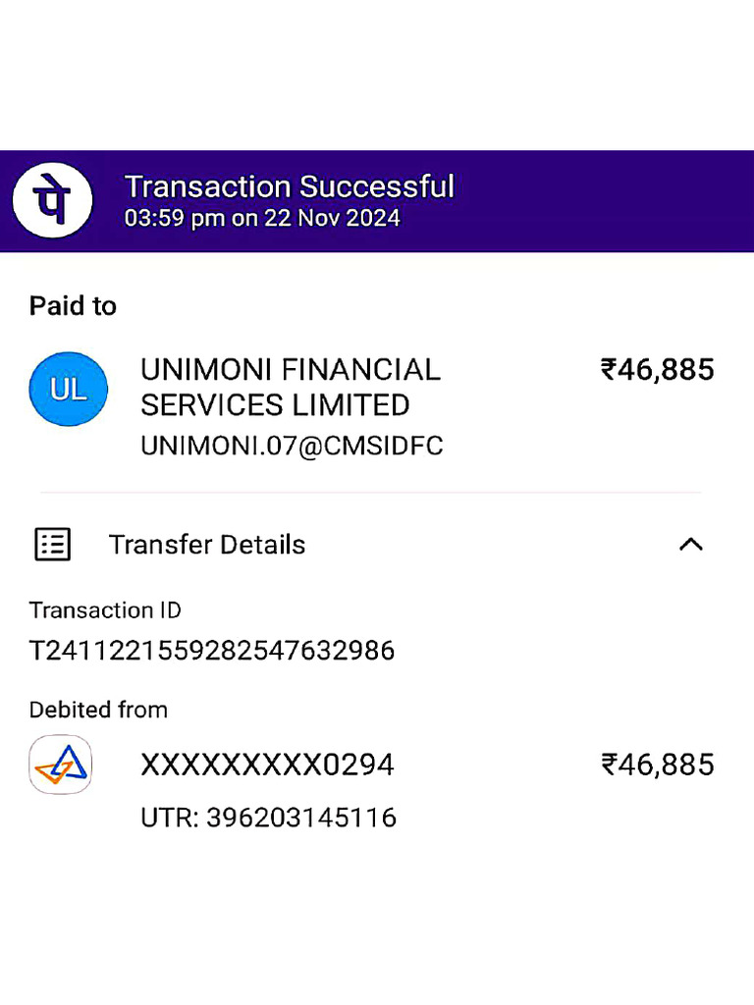Click the Paid to label
The height and width of the screenshot is (1005, 754).
click(x=73, y=306)
